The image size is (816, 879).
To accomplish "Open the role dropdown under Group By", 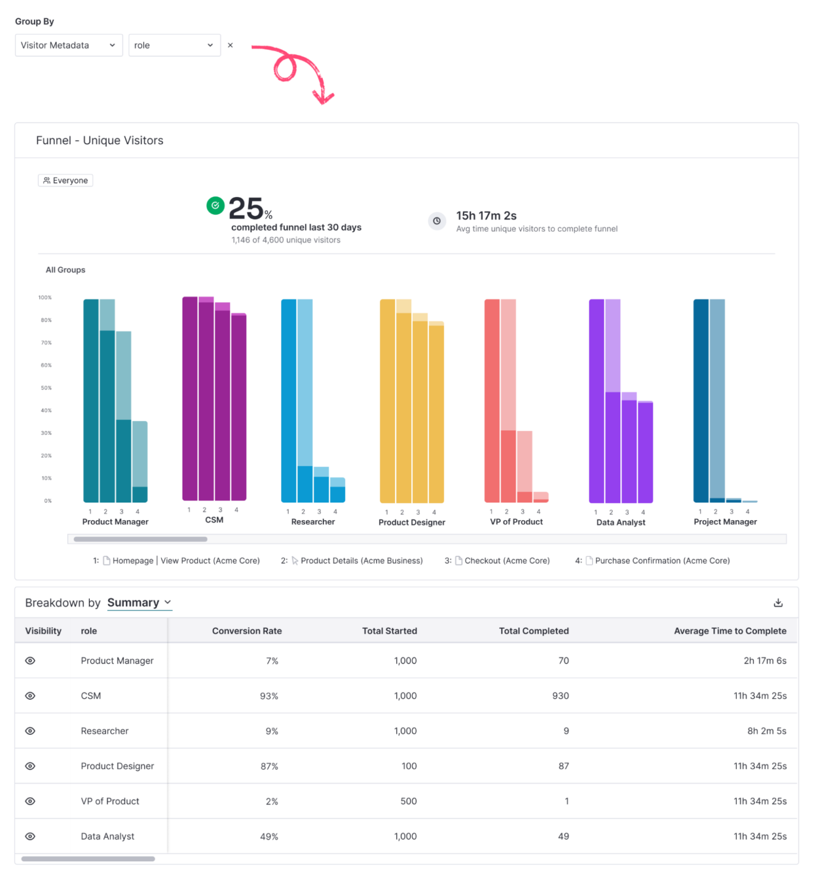I will [x=174, y=45].
